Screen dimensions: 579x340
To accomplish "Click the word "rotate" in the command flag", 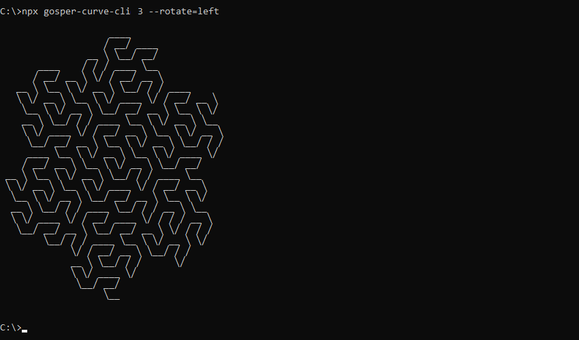I will click(x=176, y=12).
